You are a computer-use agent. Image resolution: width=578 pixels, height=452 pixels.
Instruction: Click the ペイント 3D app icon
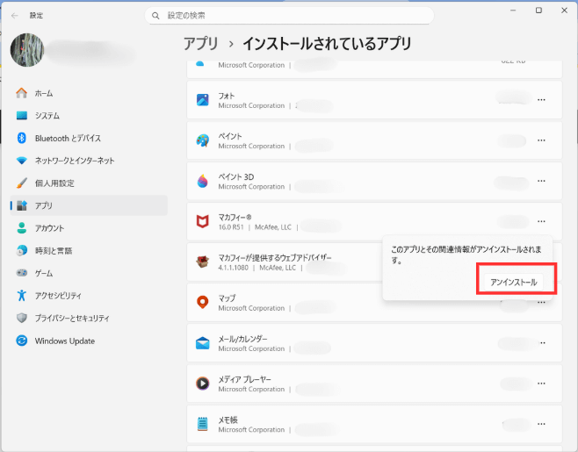202,181
